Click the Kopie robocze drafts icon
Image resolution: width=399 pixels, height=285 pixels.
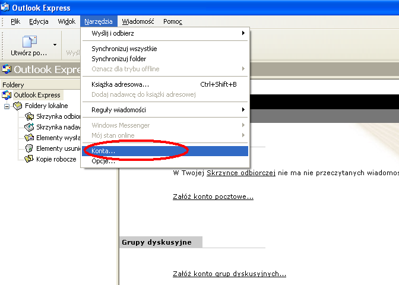coord(29,159)
